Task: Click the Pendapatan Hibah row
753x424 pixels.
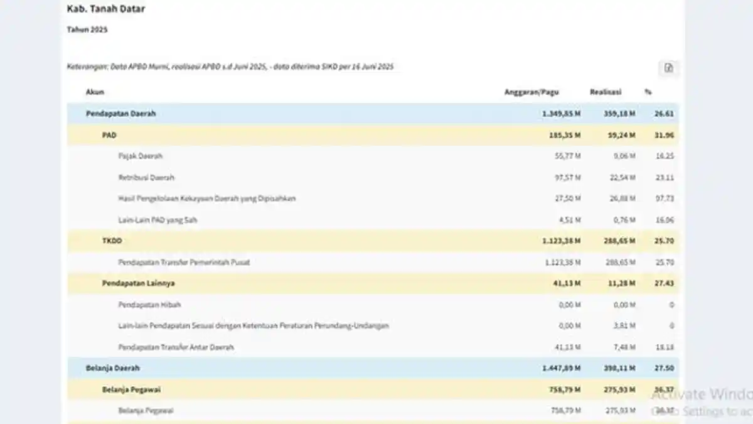Action: tap(373, 305)
